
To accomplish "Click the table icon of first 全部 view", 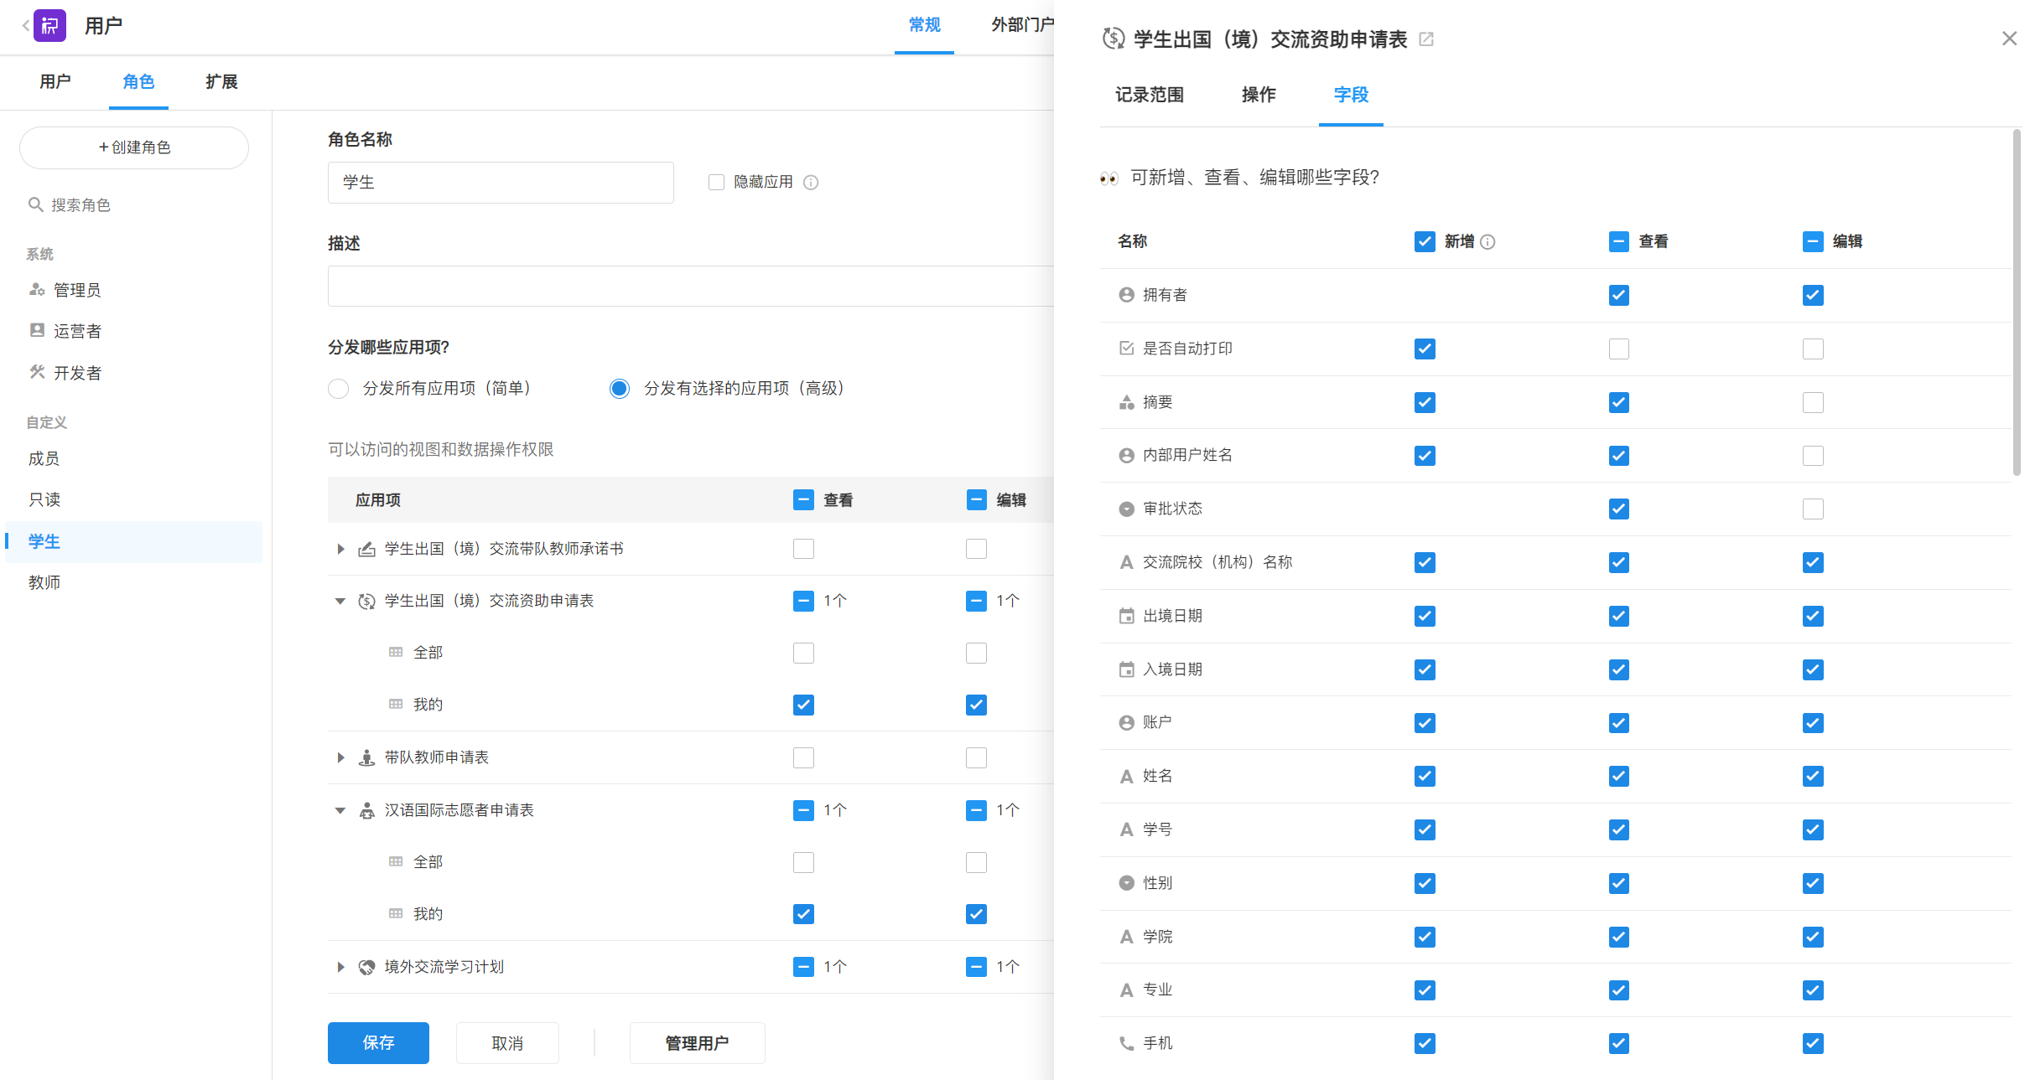I will pos(396,652).
